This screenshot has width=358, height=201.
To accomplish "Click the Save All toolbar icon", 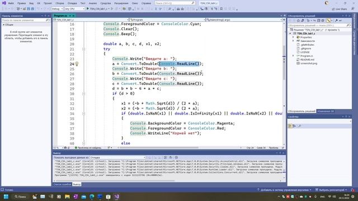I will coord(32,9).
